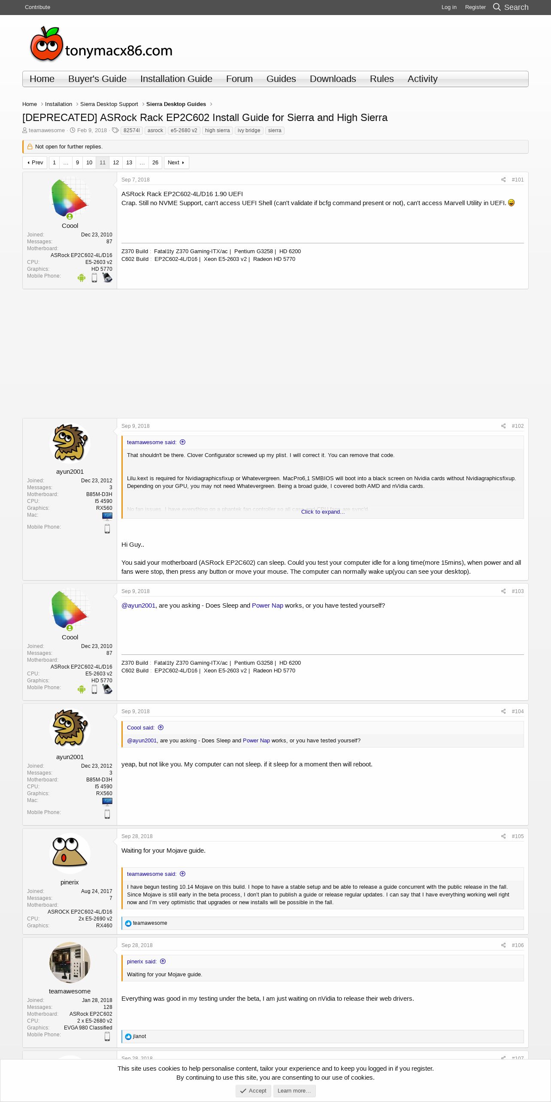Click the 'asrock' tag
551x1102 pixels.
click(155, 131)
